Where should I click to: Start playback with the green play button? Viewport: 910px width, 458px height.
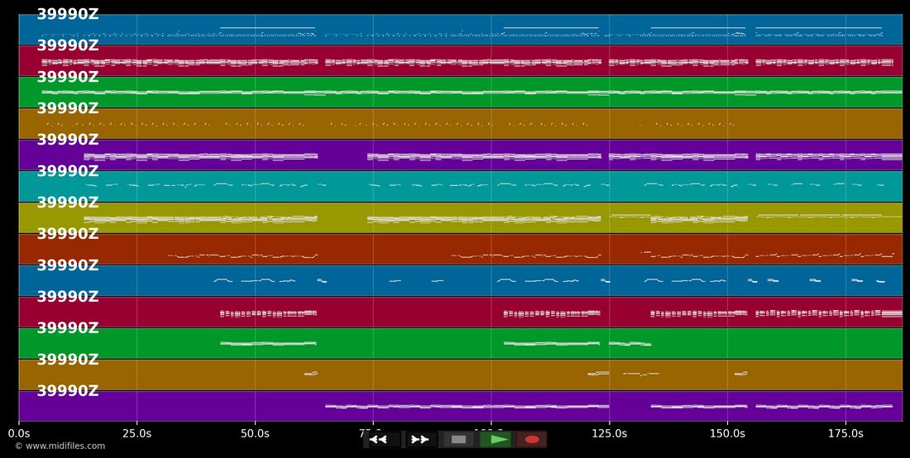coord(496,440)
